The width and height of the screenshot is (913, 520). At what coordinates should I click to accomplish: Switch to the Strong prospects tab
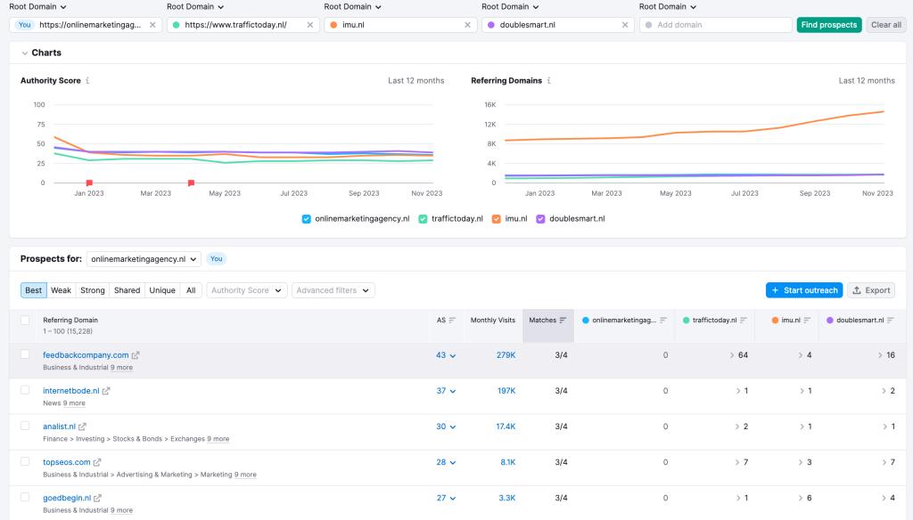tap(92, 290)
